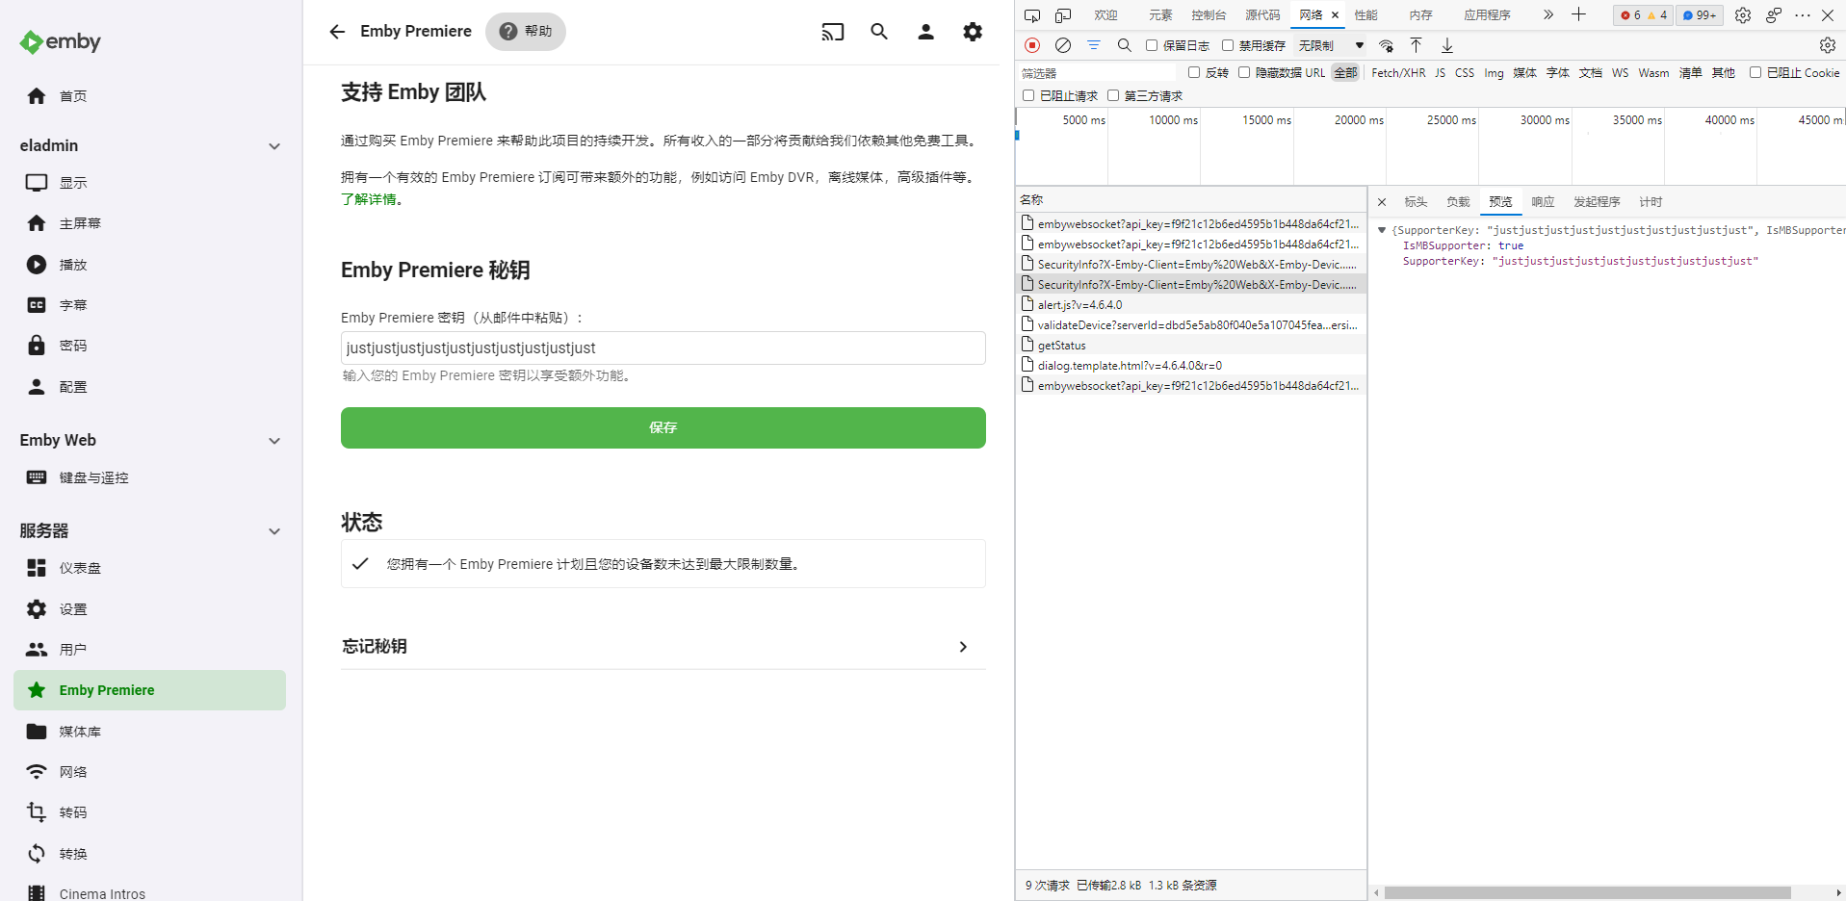Open the user profile icon in header

925,32
